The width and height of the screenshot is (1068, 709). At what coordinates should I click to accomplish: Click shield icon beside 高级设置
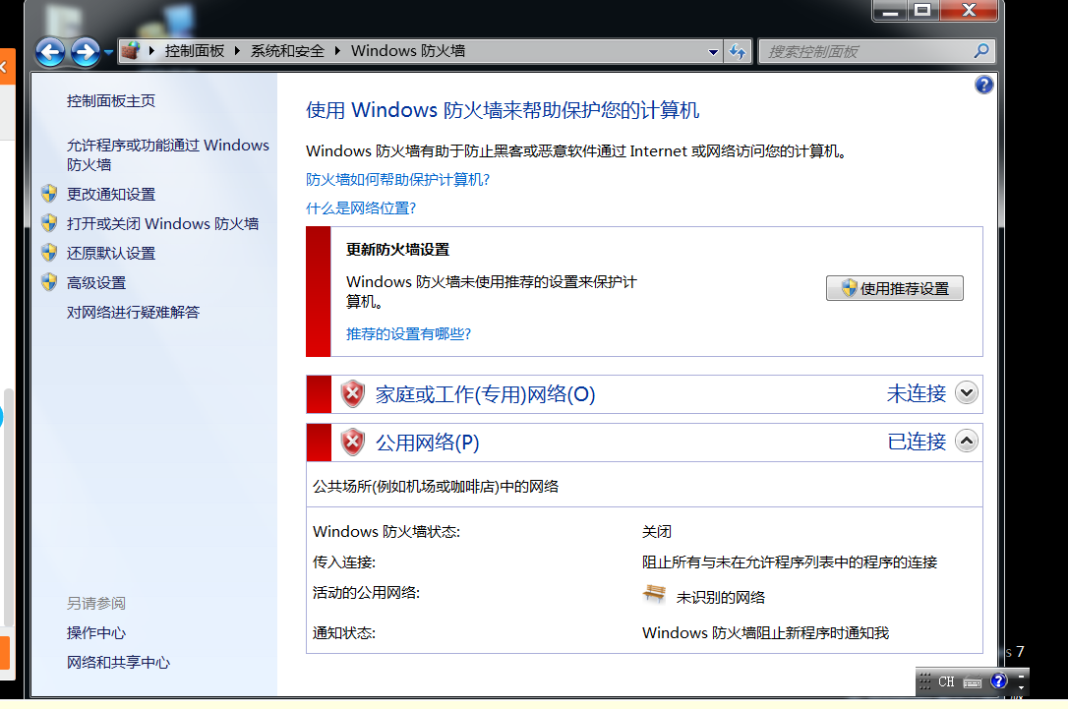(x=49, y=282)
